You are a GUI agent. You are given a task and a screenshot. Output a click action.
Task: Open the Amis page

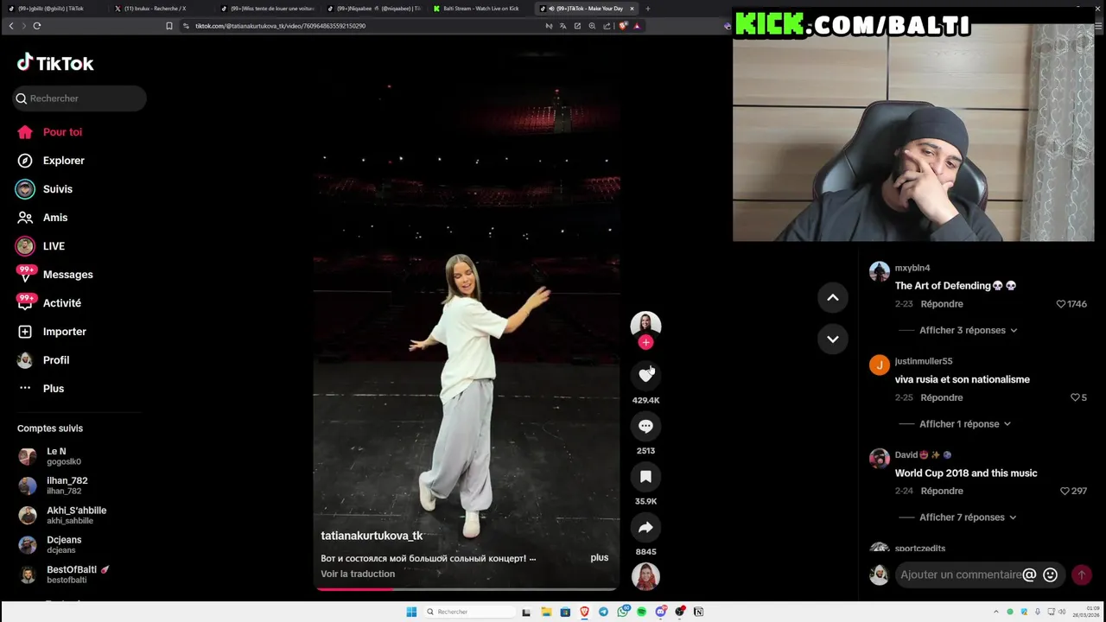tap(42, 218)
